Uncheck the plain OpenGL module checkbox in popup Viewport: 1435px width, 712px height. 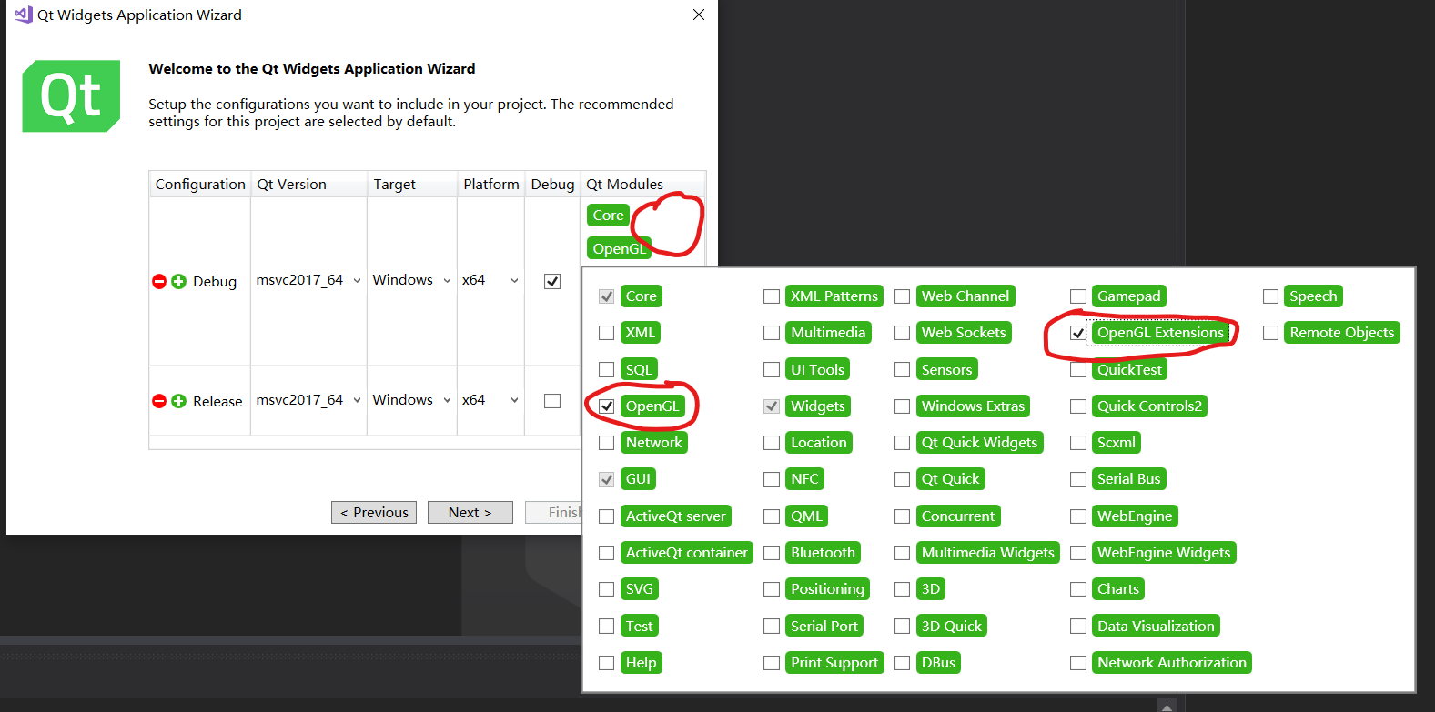[607, 406]
